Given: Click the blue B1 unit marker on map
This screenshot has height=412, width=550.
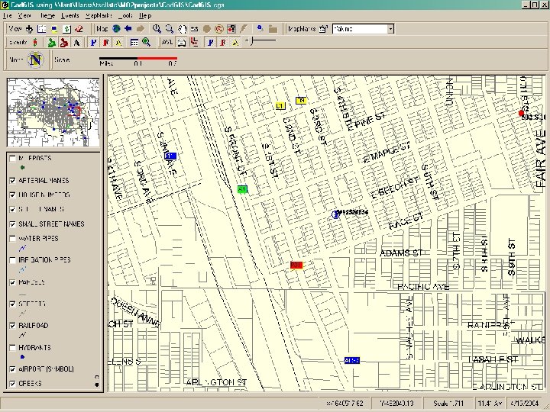Looking at the screenshot, I should click(170, 156).
